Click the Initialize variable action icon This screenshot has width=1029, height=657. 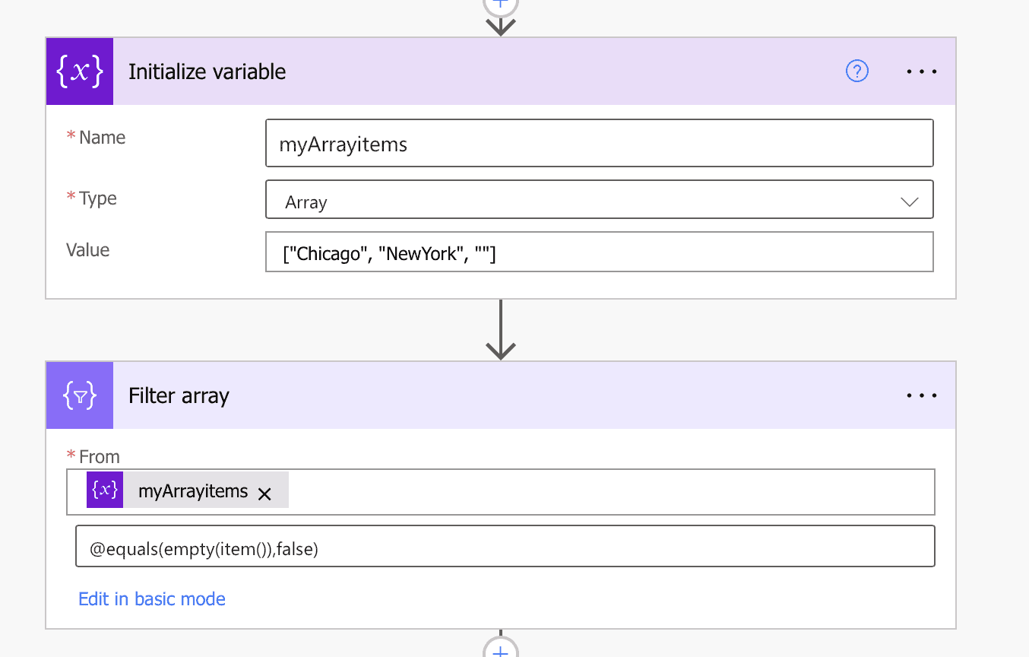pyautogui.click(x=79, y=71)
